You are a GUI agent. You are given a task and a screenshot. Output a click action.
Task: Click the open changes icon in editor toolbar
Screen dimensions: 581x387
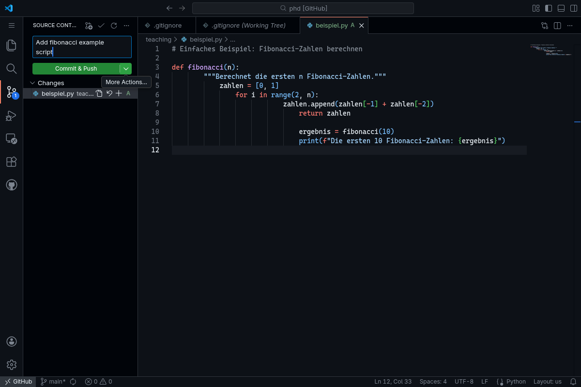point(545,25)
